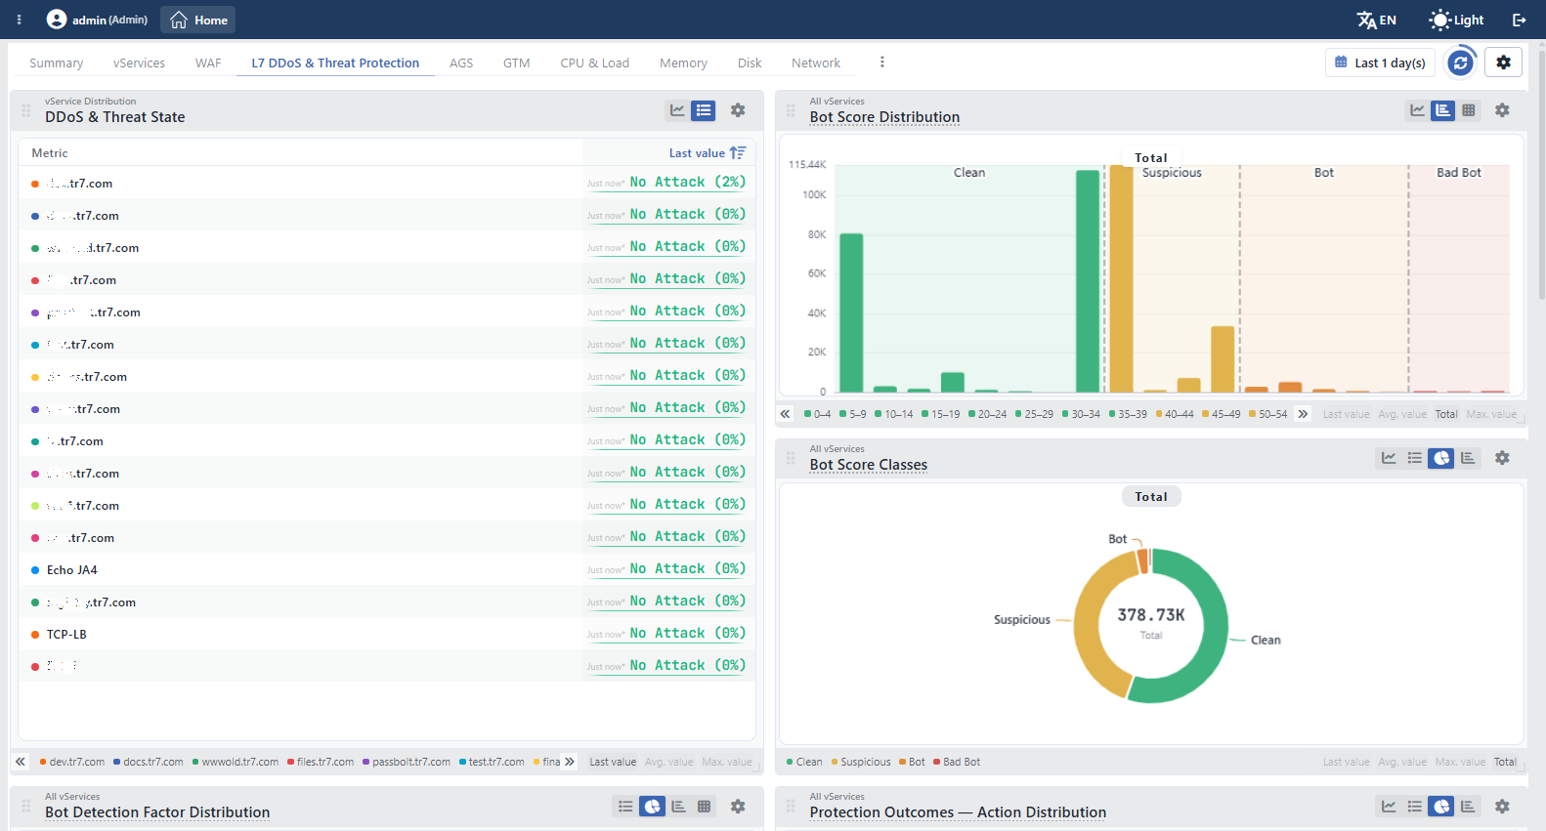Screen dimensions: 1546x831
Task: Select line chart view in Protection Outcomes panel
Action: pos(1389,806)
